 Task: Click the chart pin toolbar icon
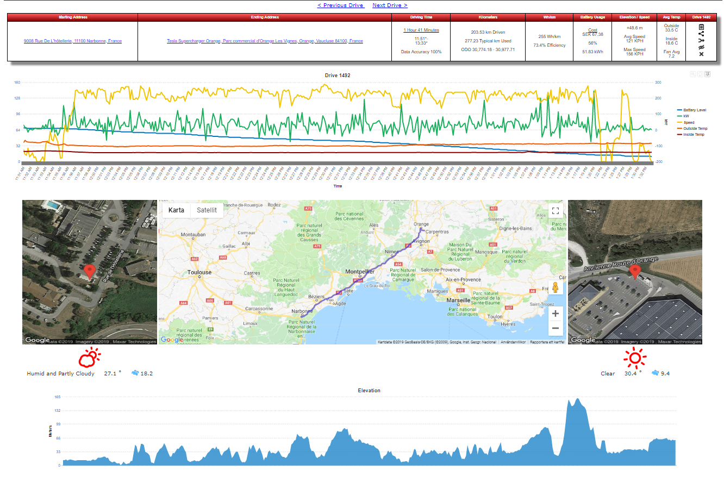click(x=708, y=74)
